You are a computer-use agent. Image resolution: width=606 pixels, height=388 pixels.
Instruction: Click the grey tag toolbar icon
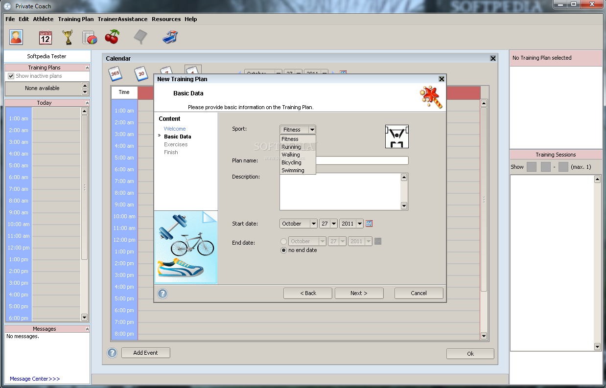tap(140, 37)
